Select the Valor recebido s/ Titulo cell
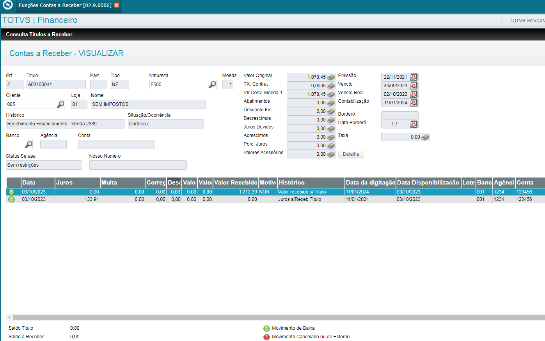The image size is (545, 341). pos(311,192)
